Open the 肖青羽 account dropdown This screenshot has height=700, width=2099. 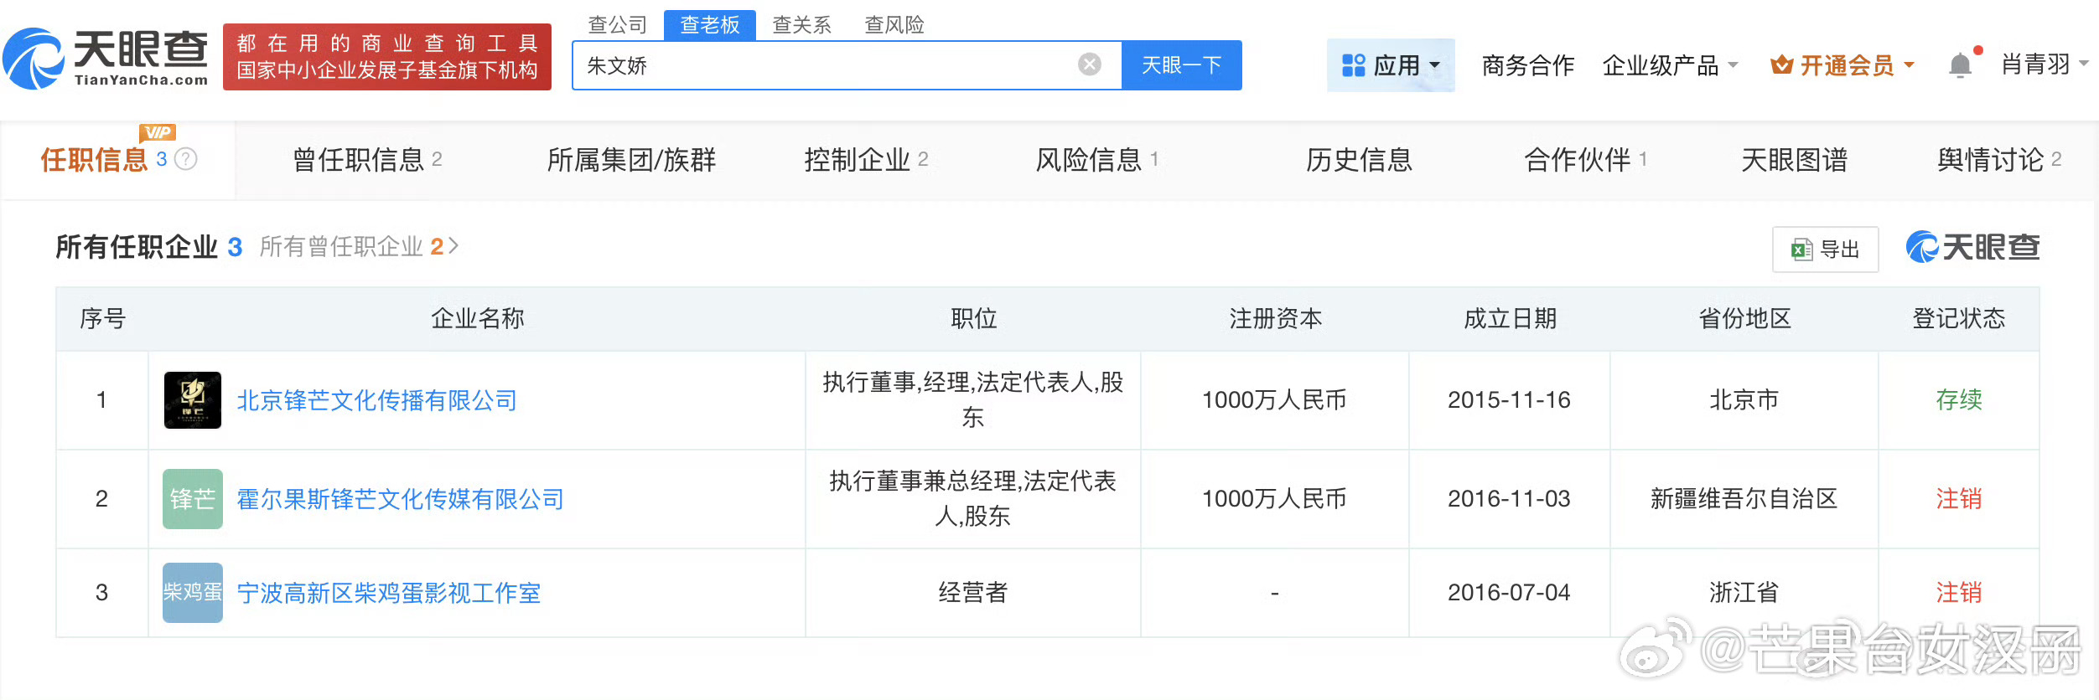pyautogui.click(x=2045, y=64)
